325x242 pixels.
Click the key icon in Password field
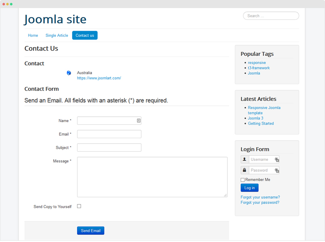[277, 170]
